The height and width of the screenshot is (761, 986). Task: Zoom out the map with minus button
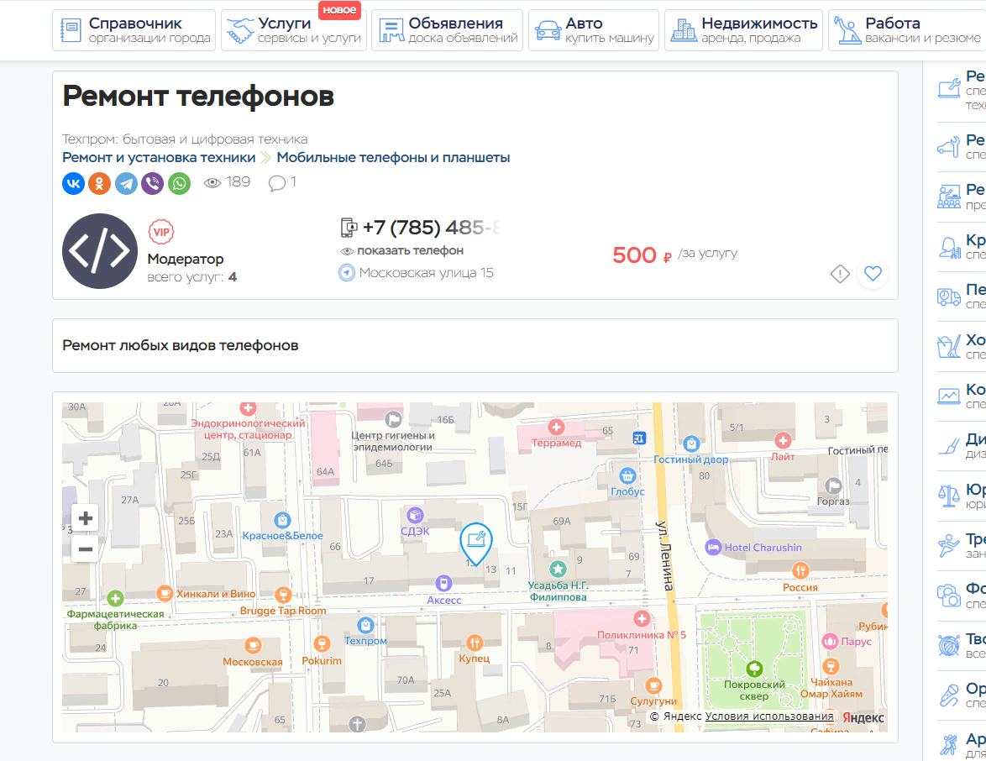point(85,550)
